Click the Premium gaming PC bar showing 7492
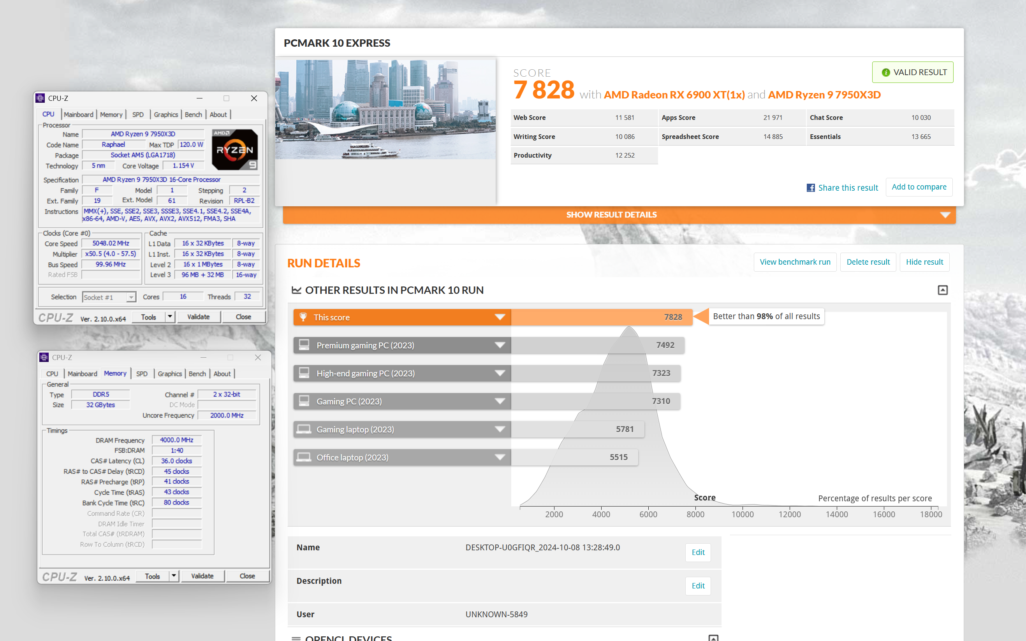The width and height of the screenshot is (1026, 641). pyautogui.click(x=598, y=345)
